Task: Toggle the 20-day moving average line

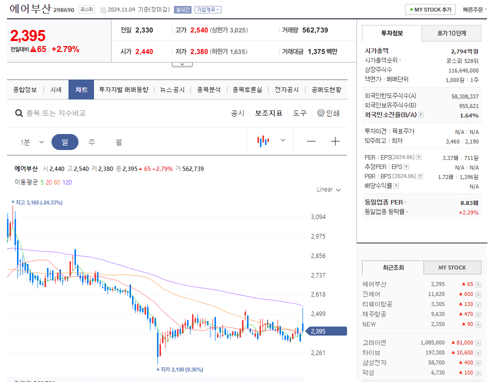Action: click(x=49, y=182)
